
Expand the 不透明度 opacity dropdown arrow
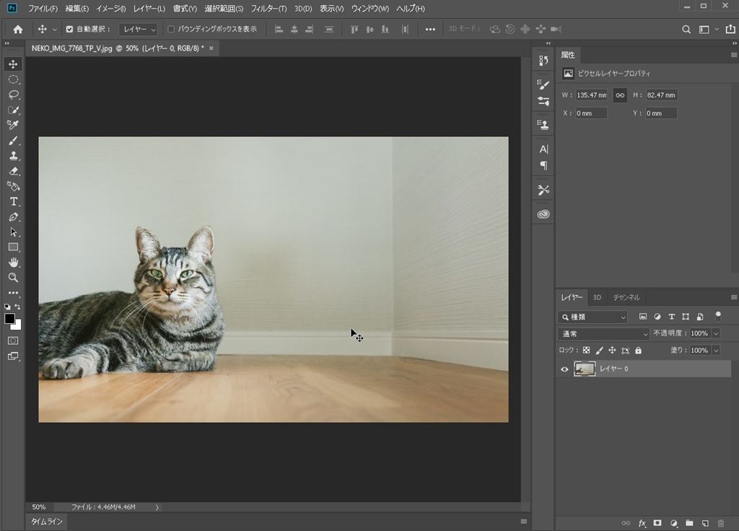click(x=716, y=334)
